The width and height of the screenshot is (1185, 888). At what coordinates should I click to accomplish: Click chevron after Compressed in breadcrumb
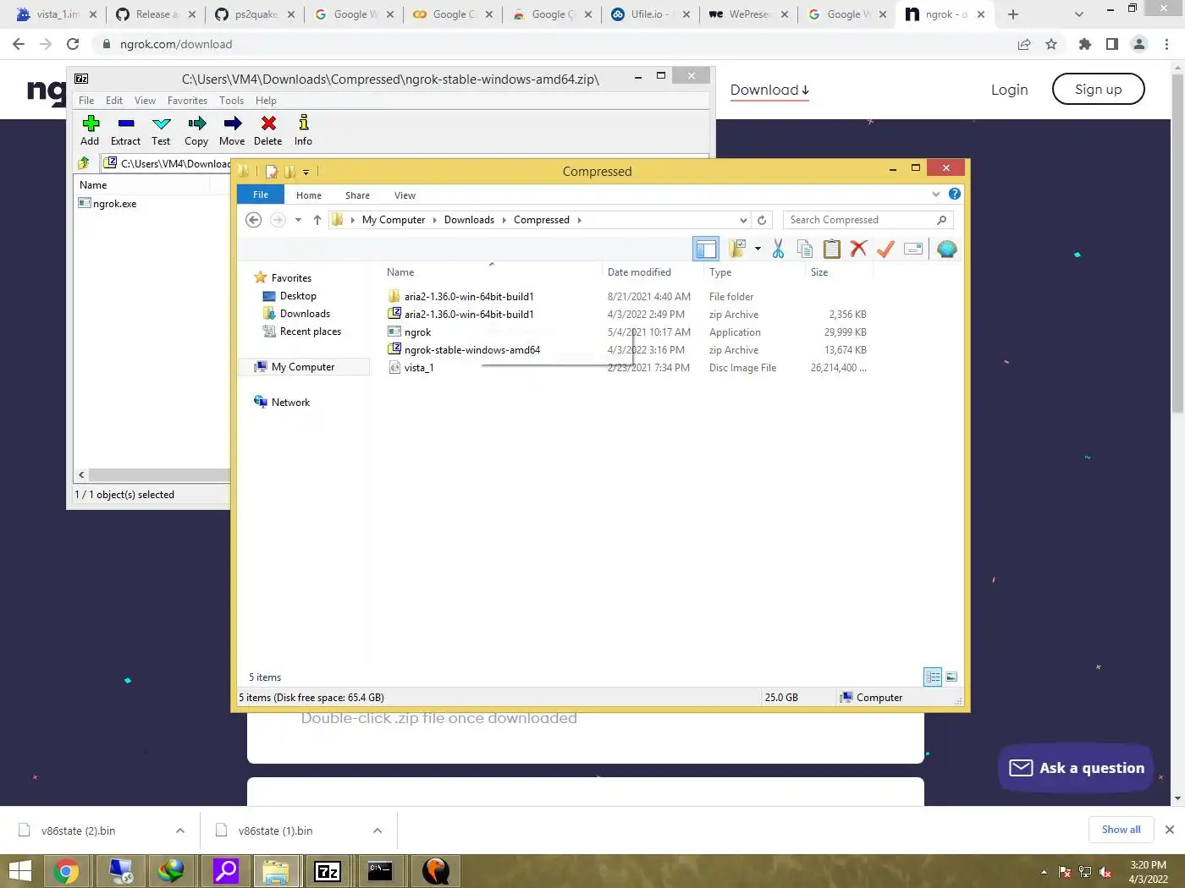click(x=580, y=220)
